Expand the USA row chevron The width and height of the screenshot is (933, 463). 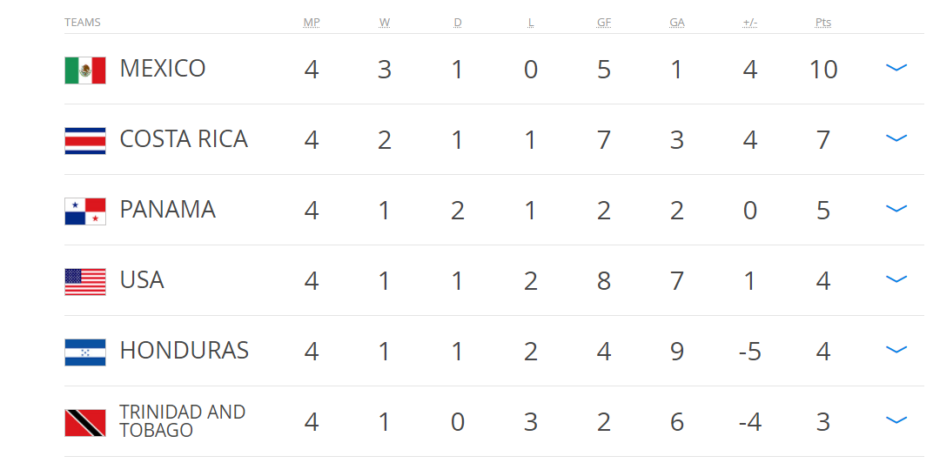point(896,279)
